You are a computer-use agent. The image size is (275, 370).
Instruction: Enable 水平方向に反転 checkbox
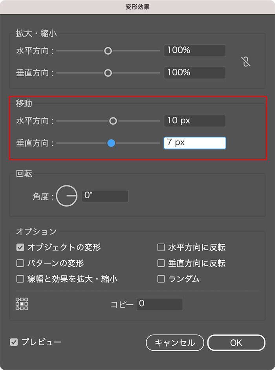[x=161, y=247]
